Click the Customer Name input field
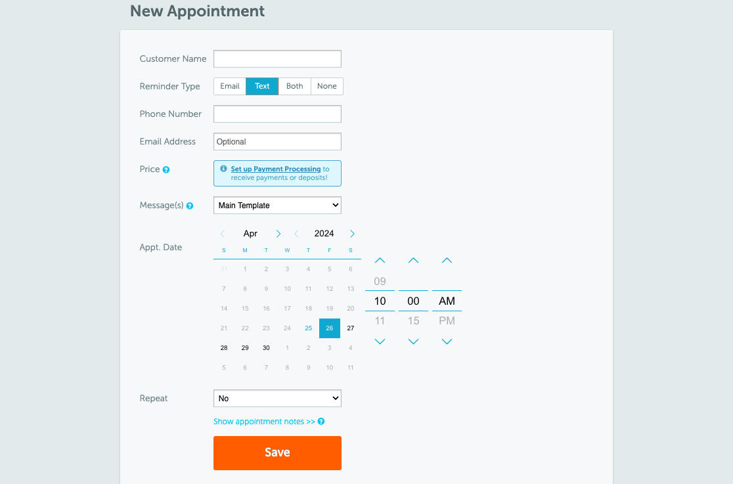 pos(277,59)
